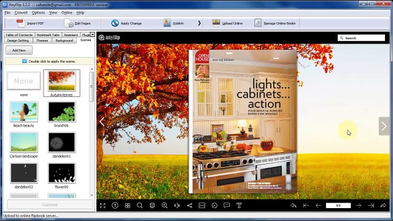Switch to Themes tab

(x=42, y=41)
